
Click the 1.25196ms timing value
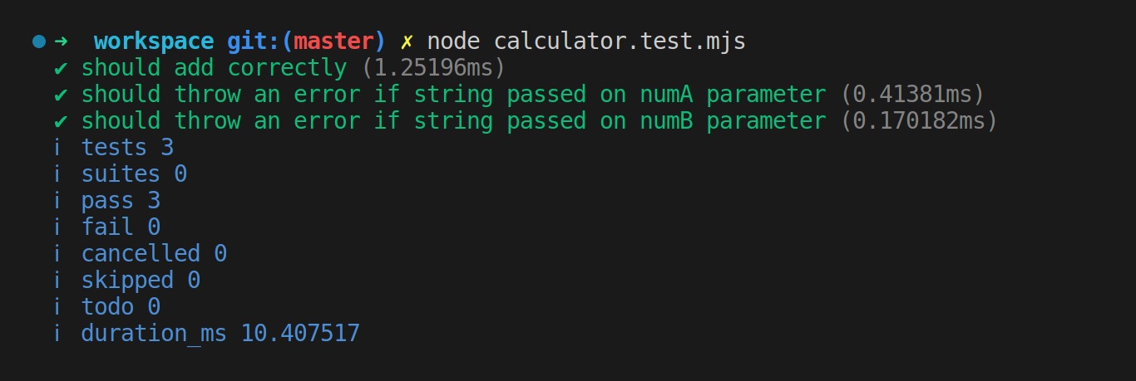click(x=433, y=67)
